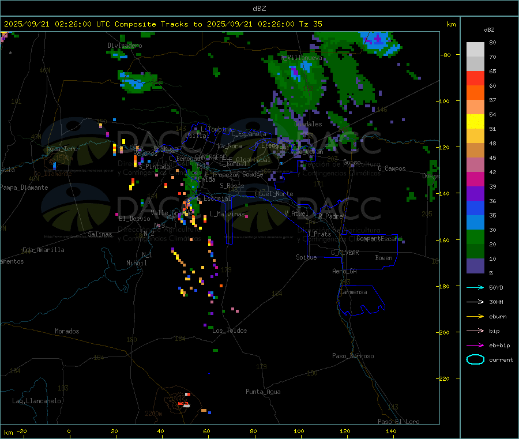The width and height of the screenshot is (519, 439).
Task: Click the yellow eburn arrow in legend
Action: click(475, 317)
